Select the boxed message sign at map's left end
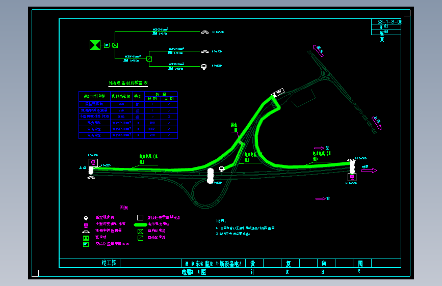442x286 pixels. point(93,163)
